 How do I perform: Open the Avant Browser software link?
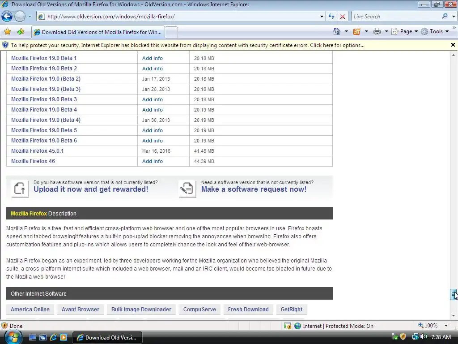[x=81, y=310]
